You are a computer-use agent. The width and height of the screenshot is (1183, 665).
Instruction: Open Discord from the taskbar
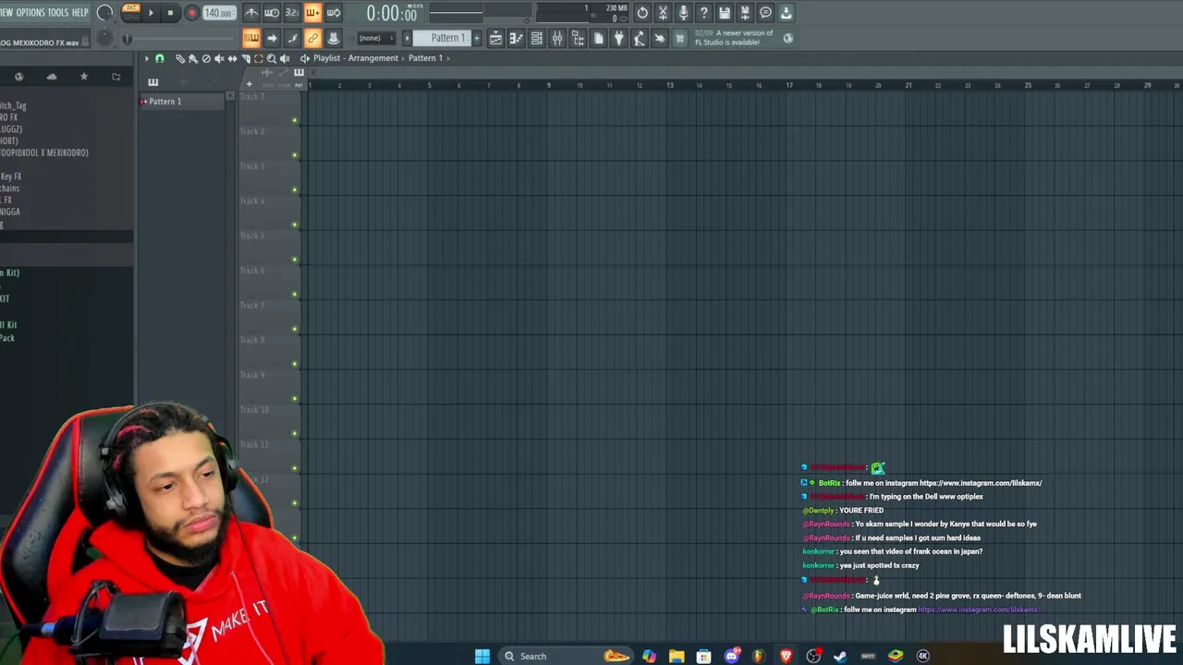click(x=732, y=656)
